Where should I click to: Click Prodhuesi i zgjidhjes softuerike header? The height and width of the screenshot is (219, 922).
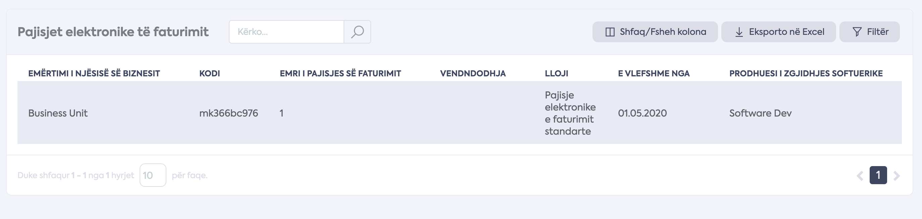[x=806, y=74]
